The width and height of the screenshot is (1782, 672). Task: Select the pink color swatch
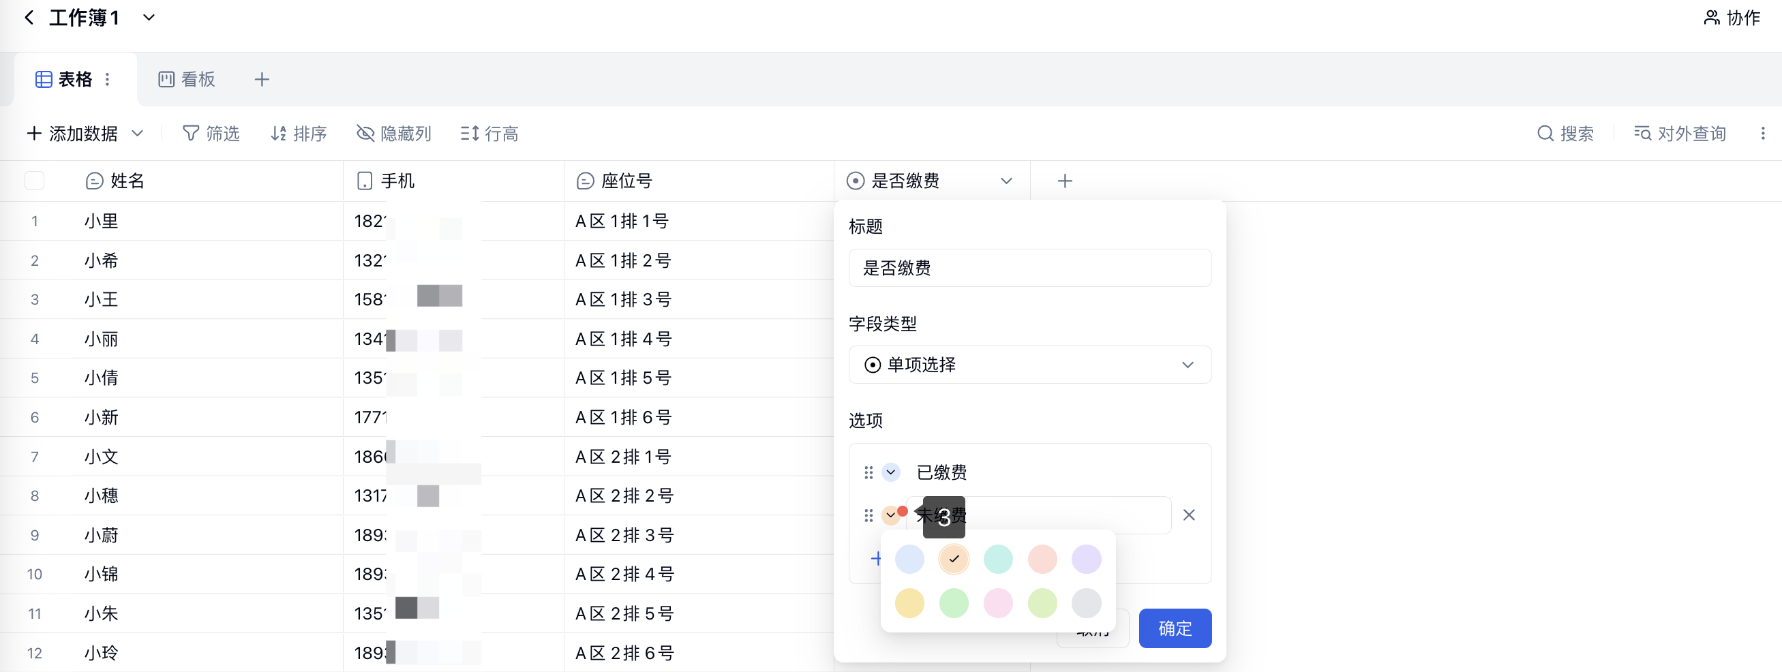coord(998,603)
